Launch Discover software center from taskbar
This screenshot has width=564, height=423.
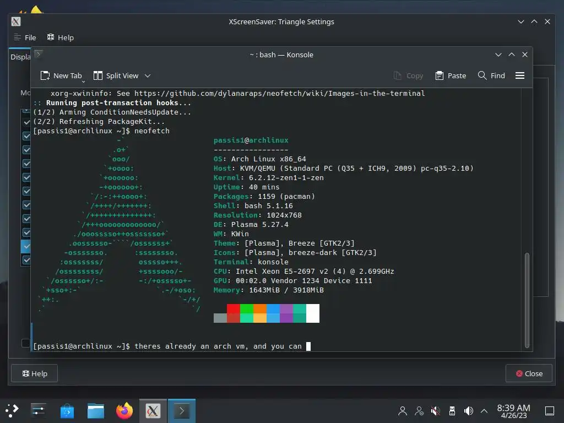click(67, 410)
